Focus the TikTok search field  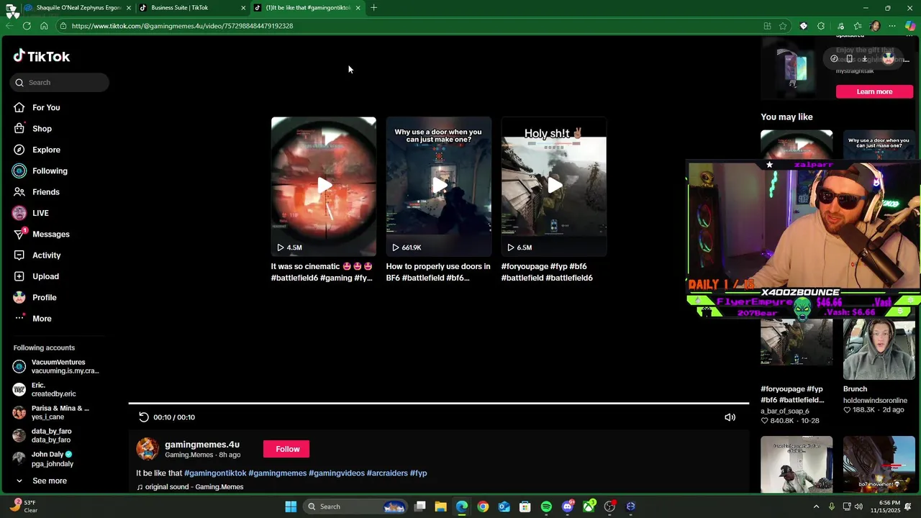tap(60, 83)
